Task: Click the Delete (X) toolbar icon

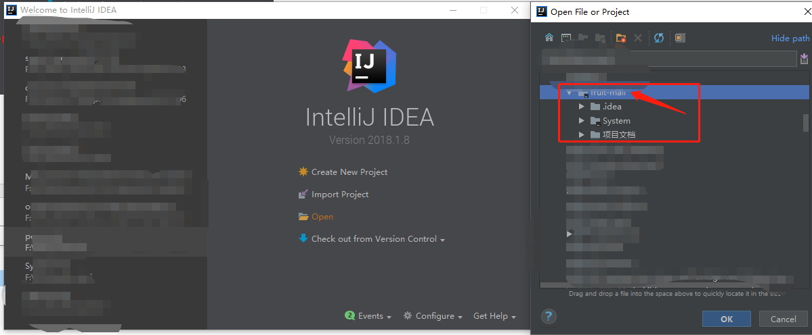Action: (638, 38)
